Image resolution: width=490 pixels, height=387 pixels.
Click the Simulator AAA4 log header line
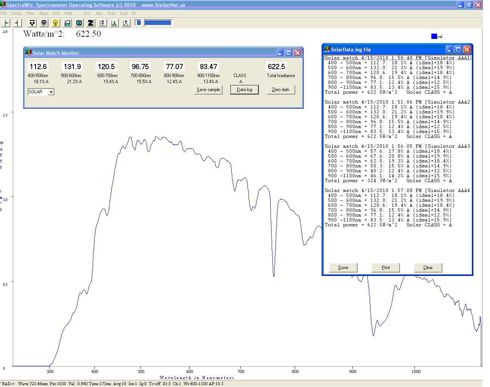coord(397,190)
